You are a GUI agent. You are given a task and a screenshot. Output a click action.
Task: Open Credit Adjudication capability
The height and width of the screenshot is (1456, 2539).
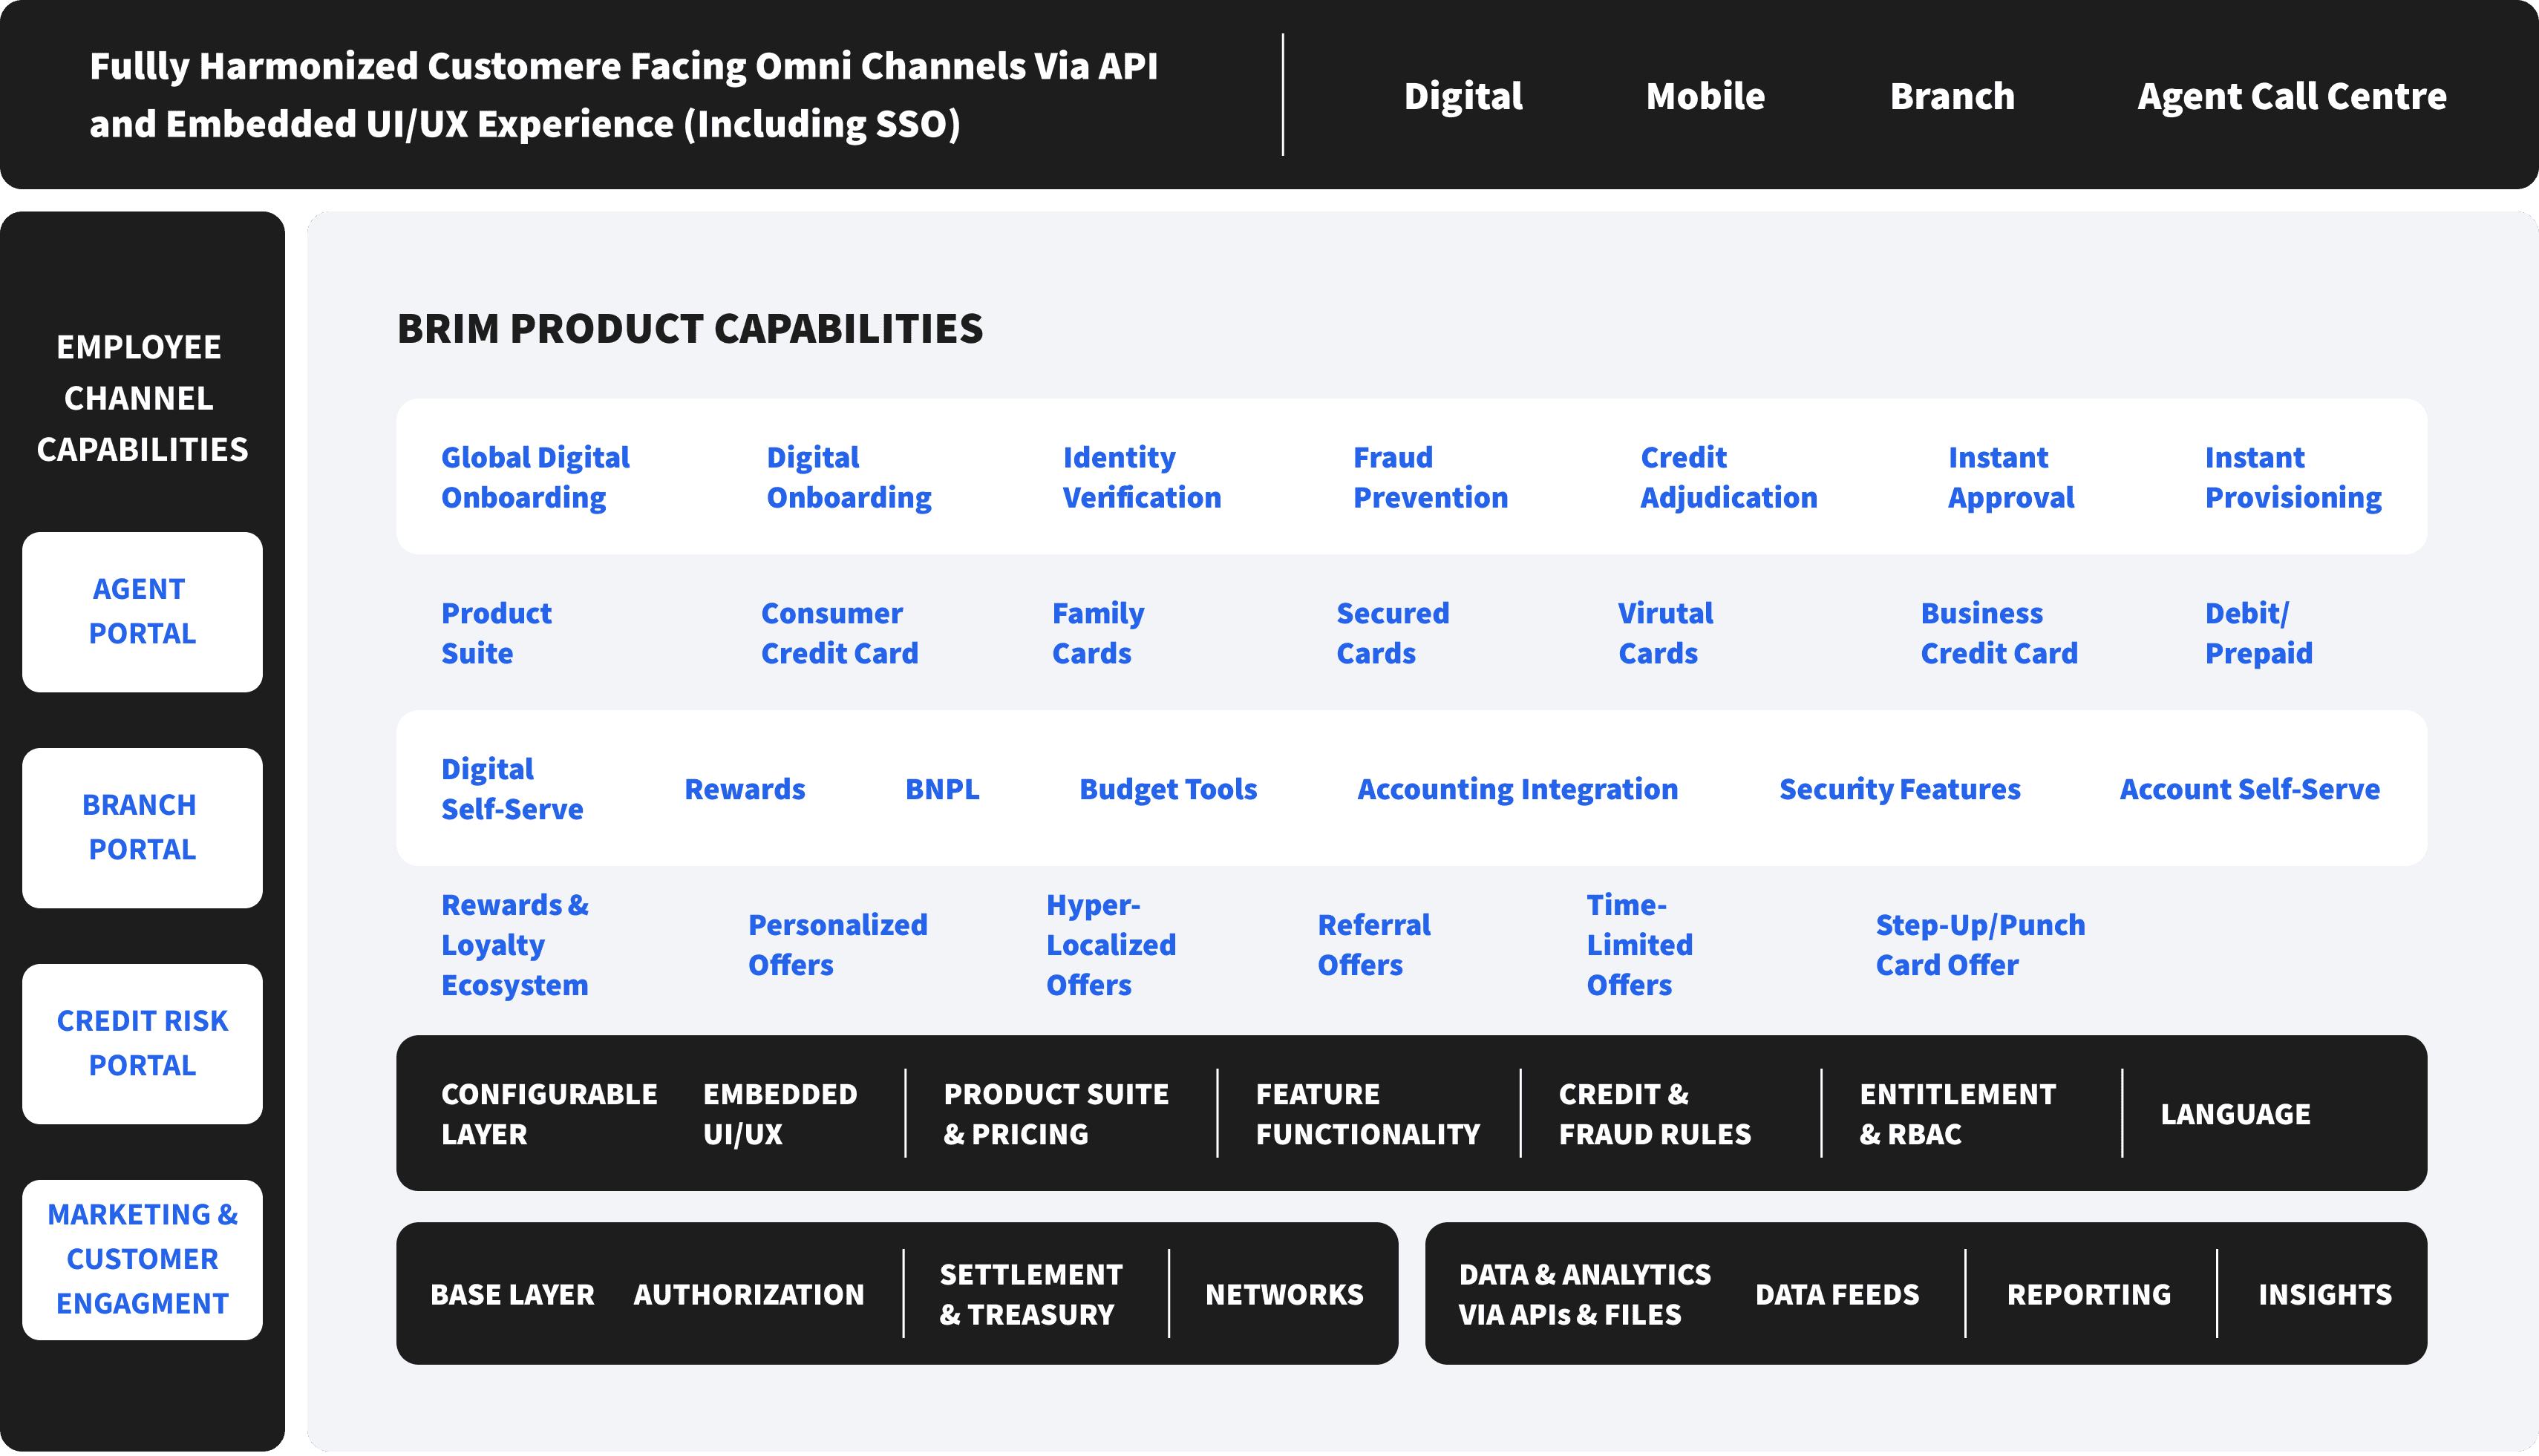(1728, 477)
